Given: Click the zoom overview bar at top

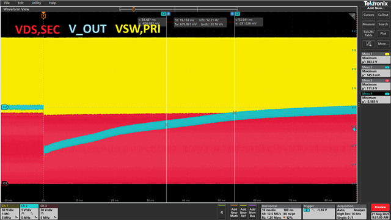Looking at the screenshot, I should 178,9.
